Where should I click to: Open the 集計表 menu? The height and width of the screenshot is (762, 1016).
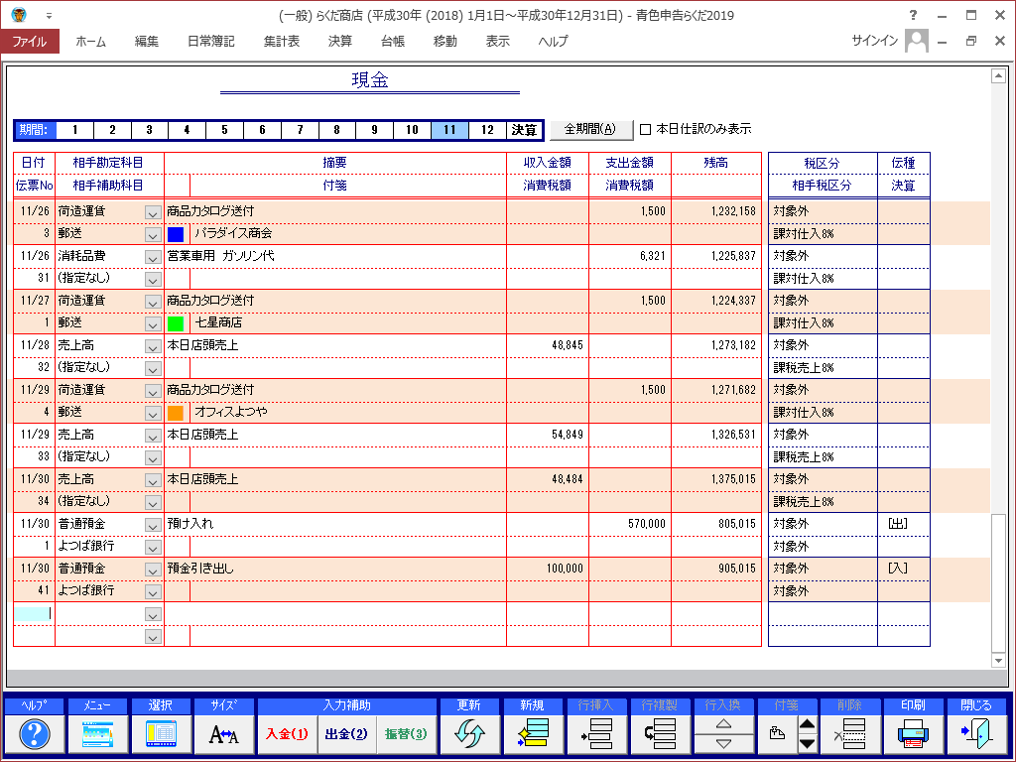pyautogui.click(x=282, y=42)
